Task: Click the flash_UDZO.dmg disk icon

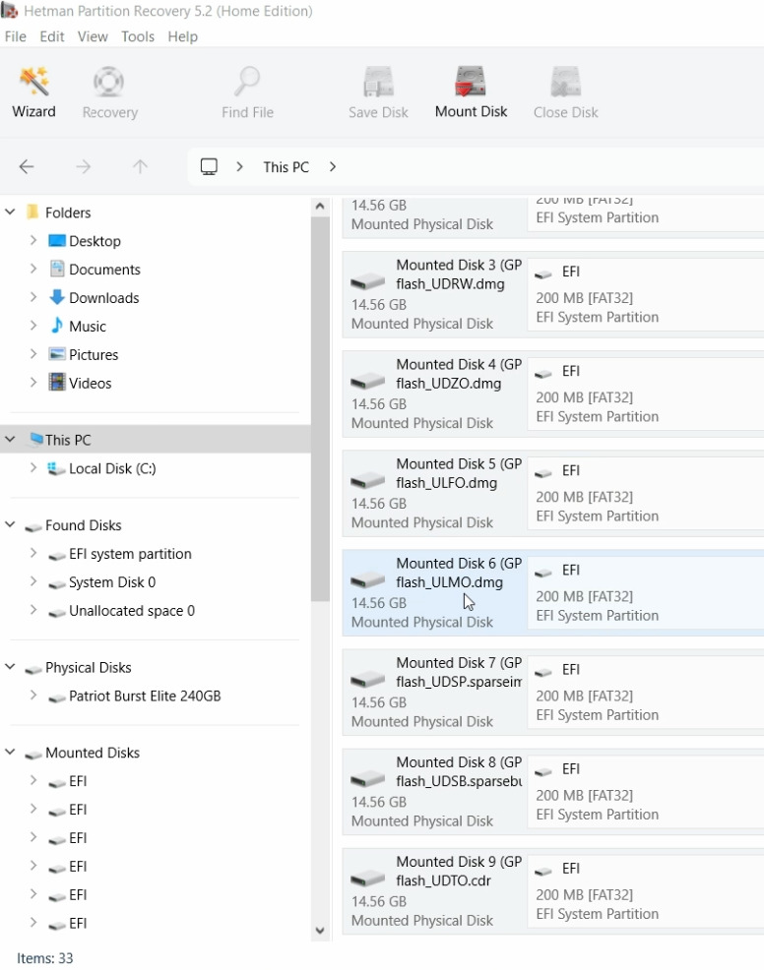Action: [368, 382]
